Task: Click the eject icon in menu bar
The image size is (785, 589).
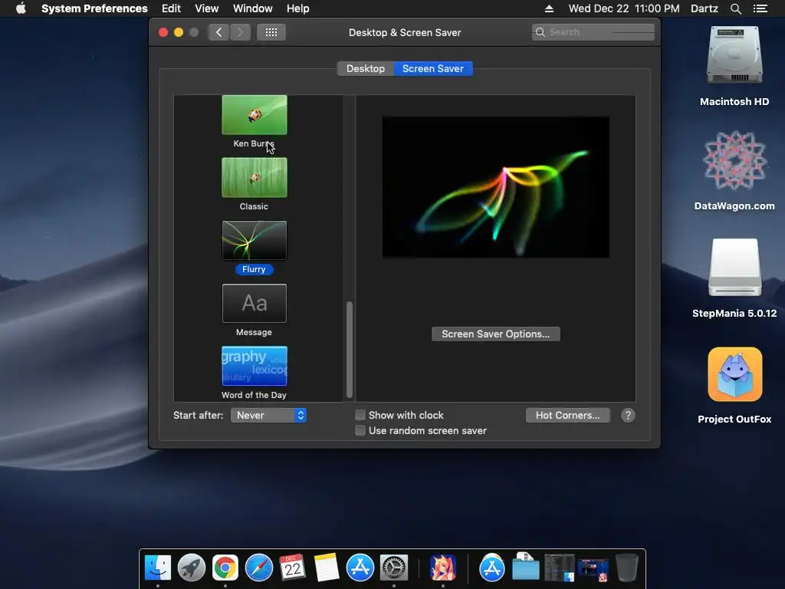Action: click(549, 8)
